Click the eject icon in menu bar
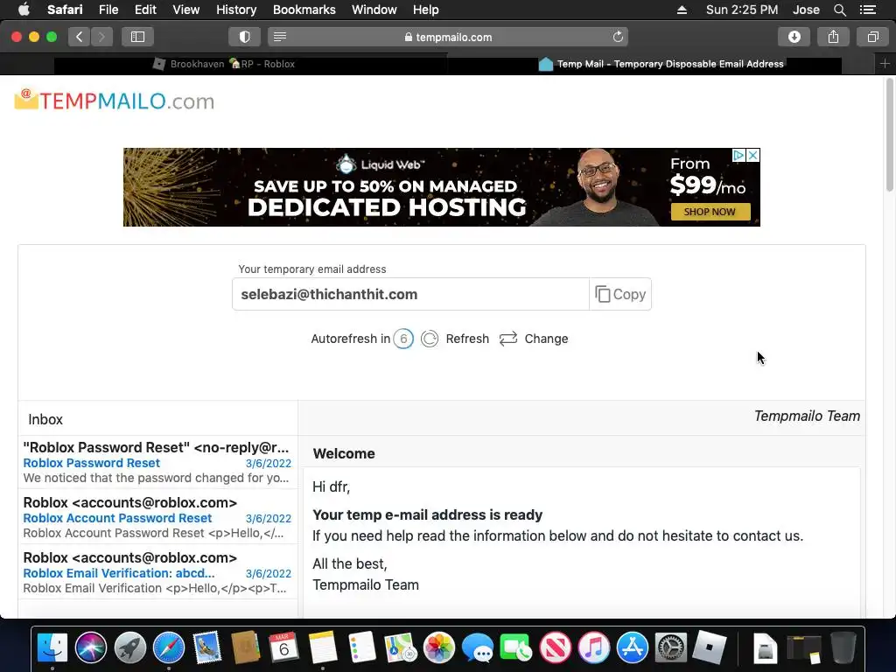This screenshot has height=672, width=896. click(x=682, y=10)
